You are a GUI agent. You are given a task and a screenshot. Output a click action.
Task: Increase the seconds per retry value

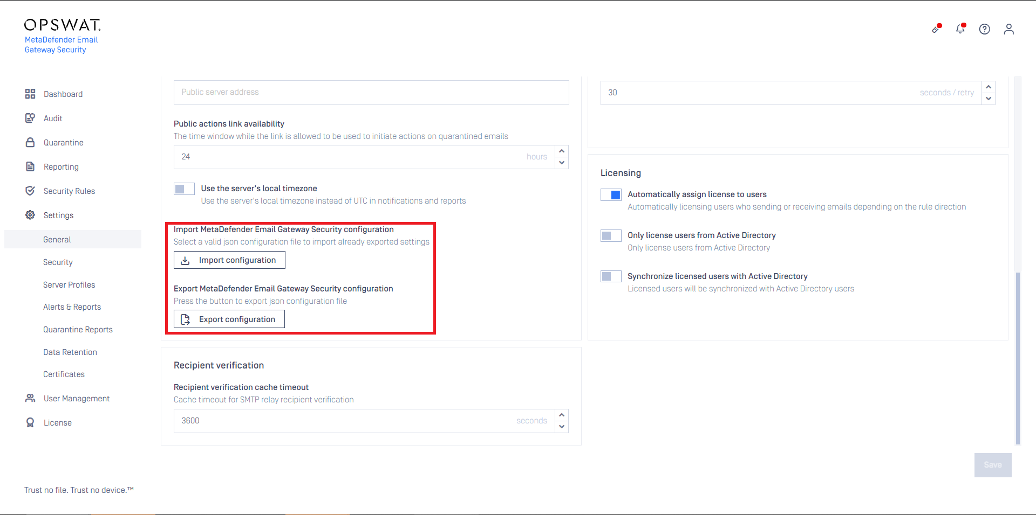(x=989, y=87)
